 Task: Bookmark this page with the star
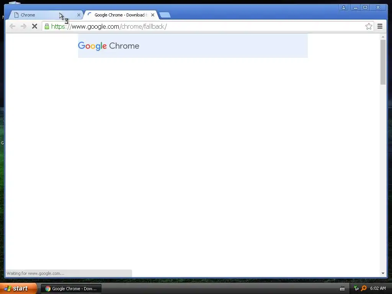click(369, 26)
